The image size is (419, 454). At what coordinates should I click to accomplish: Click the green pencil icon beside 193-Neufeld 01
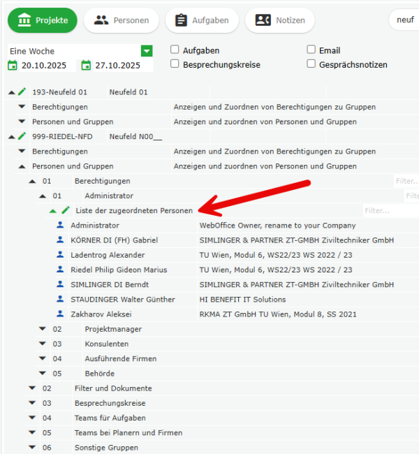point(22,92)
